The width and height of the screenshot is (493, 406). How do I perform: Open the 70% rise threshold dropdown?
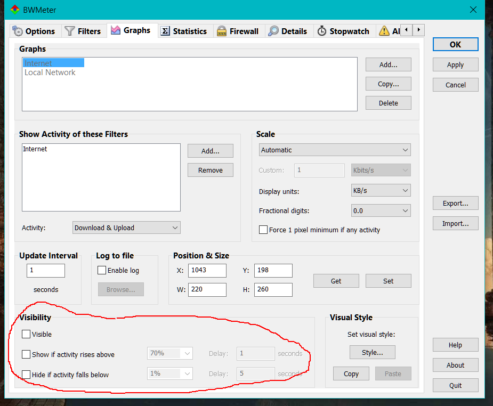tap(170, 353)
